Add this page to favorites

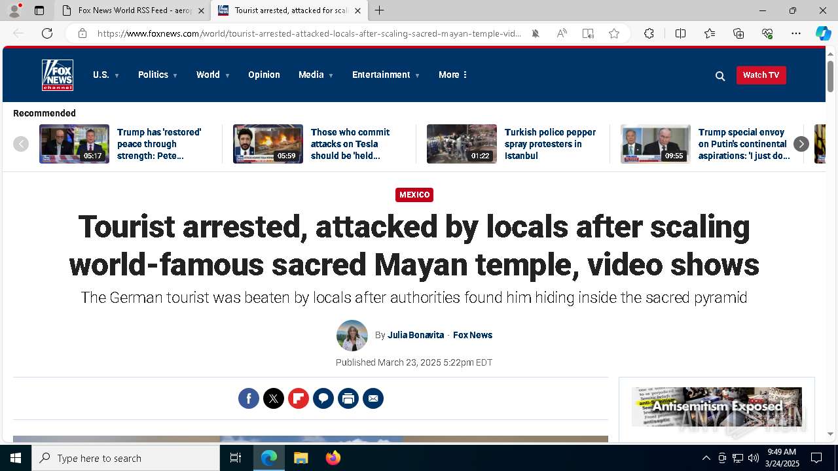[x=614, y=33]
